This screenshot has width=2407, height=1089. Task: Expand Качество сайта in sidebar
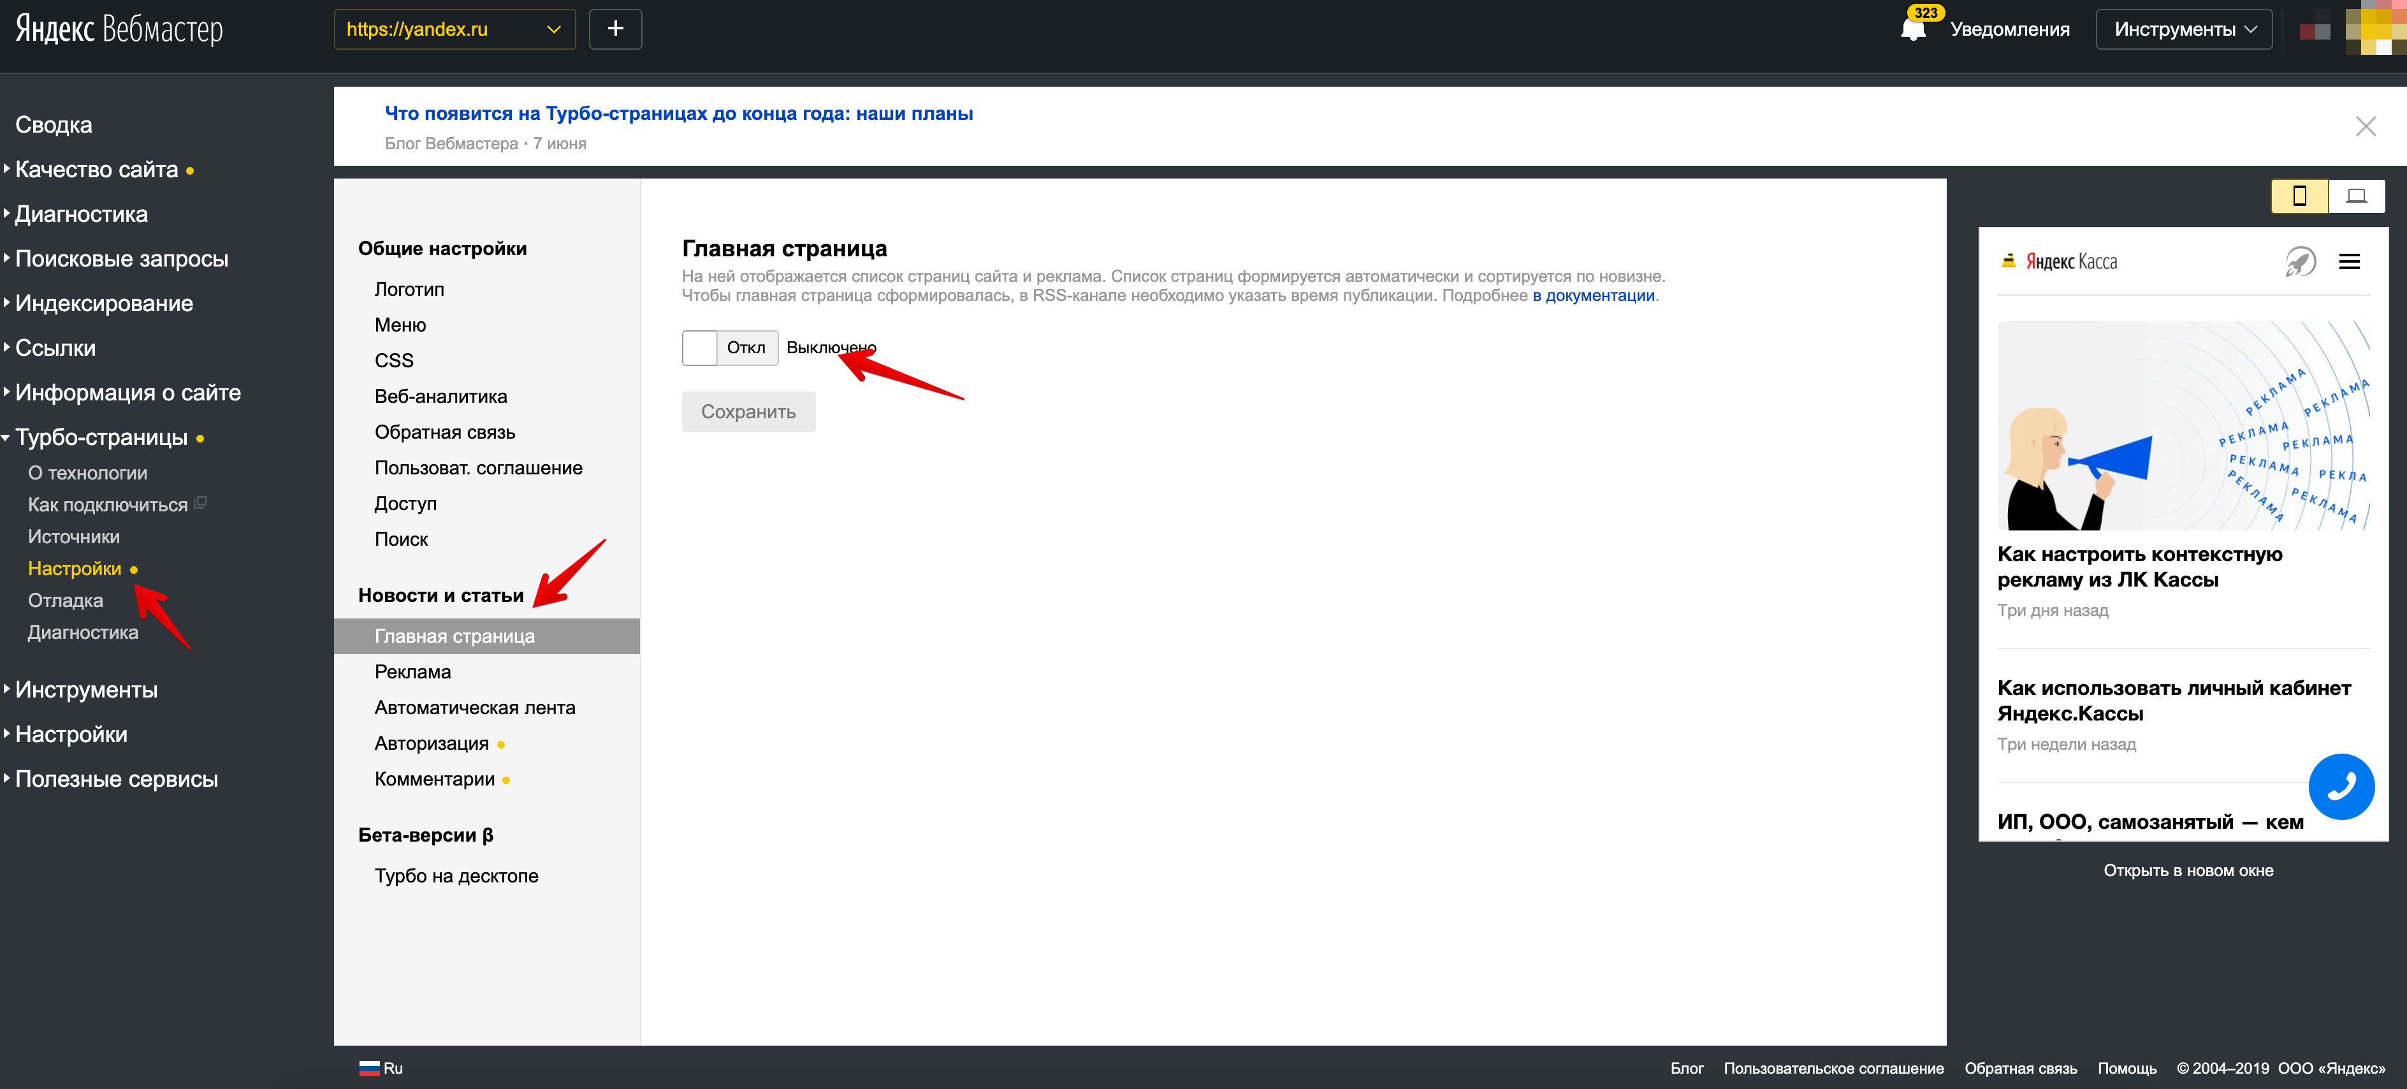point(96,169)
